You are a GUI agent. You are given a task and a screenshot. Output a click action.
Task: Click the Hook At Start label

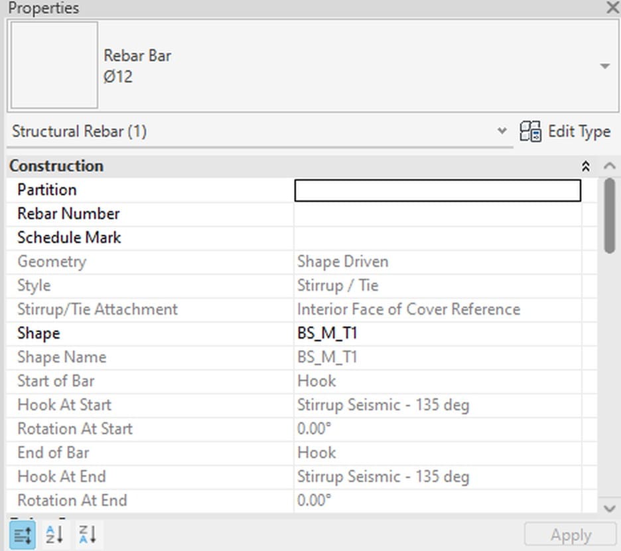point(64,405)
